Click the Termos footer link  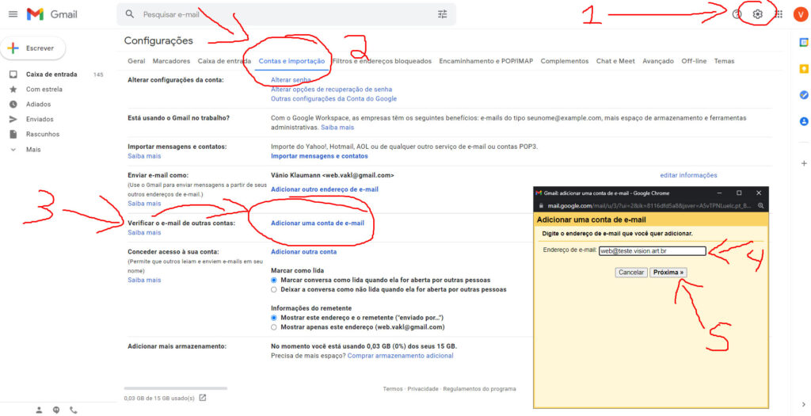[393, 389]
